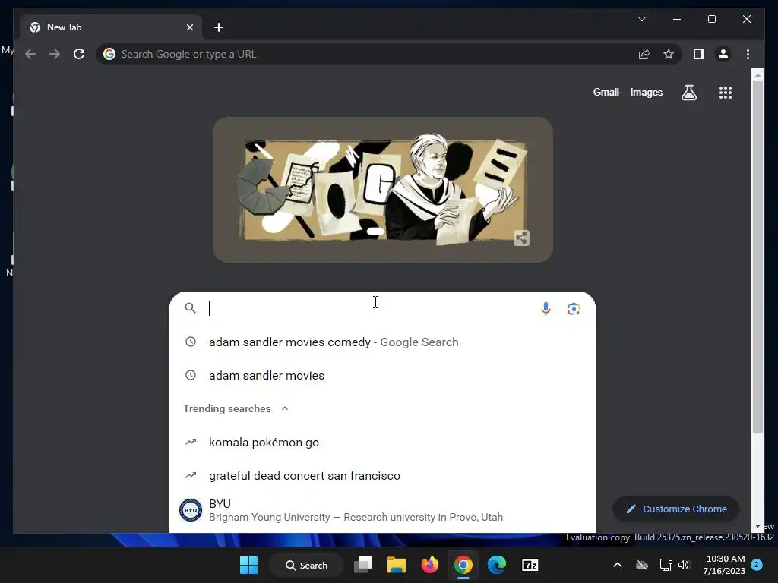Open the Chrome three-dot menu

[x=748, y=54]
